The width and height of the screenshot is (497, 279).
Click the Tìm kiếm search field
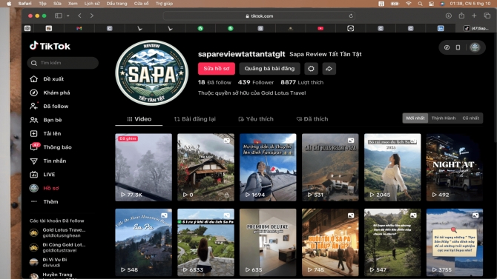63,63
